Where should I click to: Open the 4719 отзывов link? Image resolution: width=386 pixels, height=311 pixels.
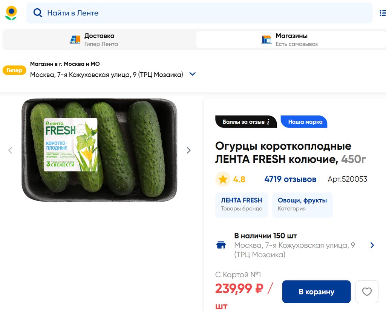tap(290, 179)
